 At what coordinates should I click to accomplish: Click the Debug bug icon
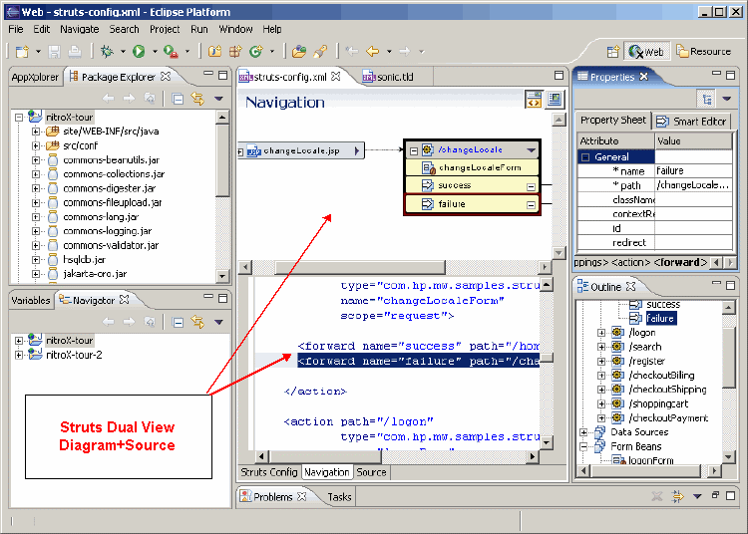coord(106,51)
